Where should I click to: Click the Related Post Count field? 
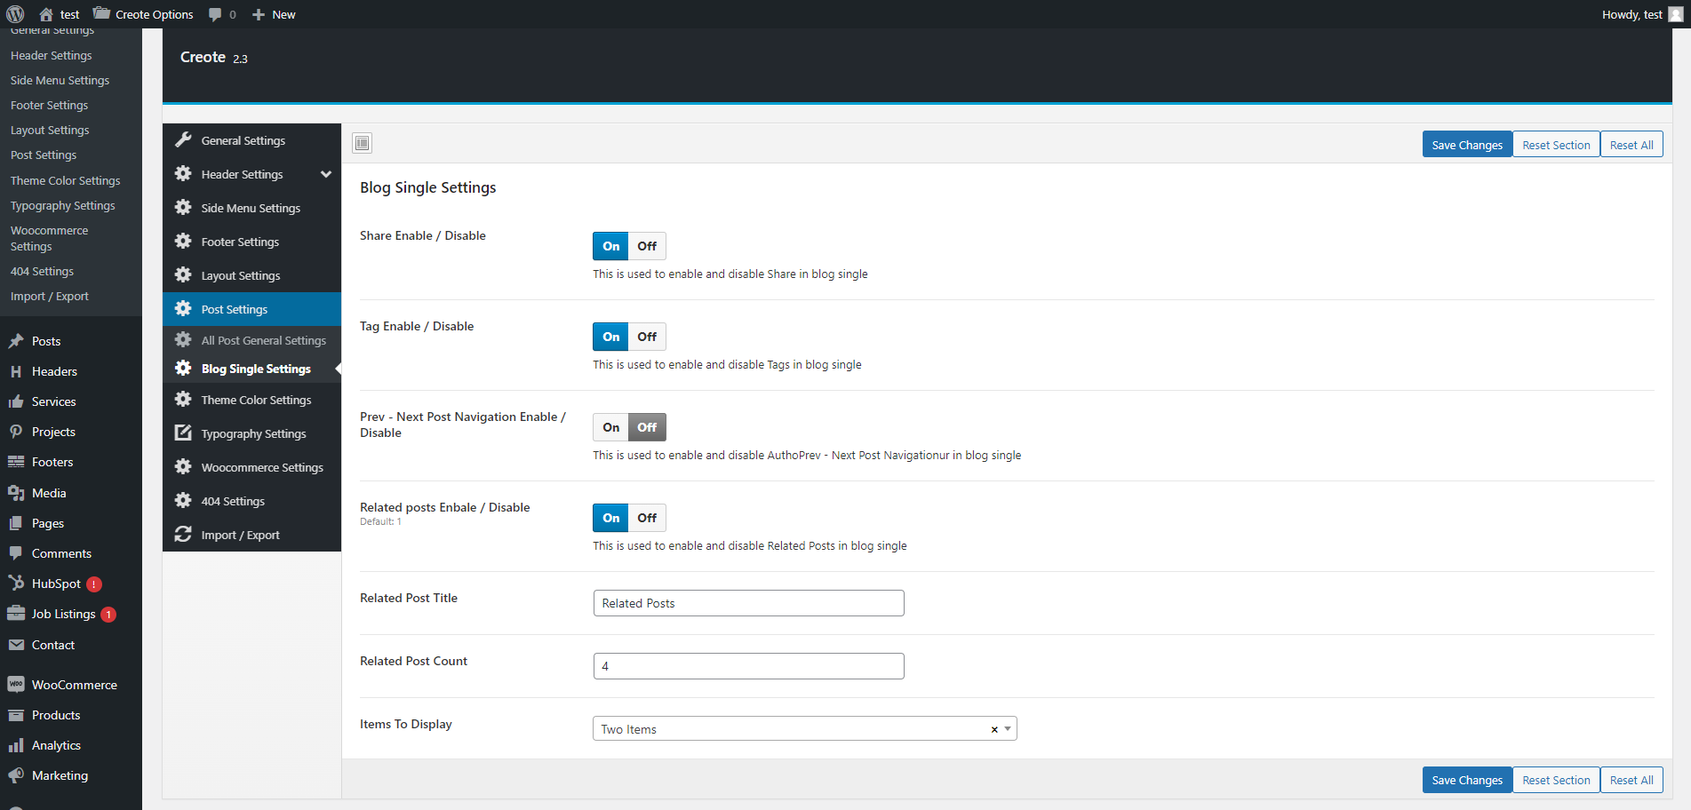click(x=748, y=666)
